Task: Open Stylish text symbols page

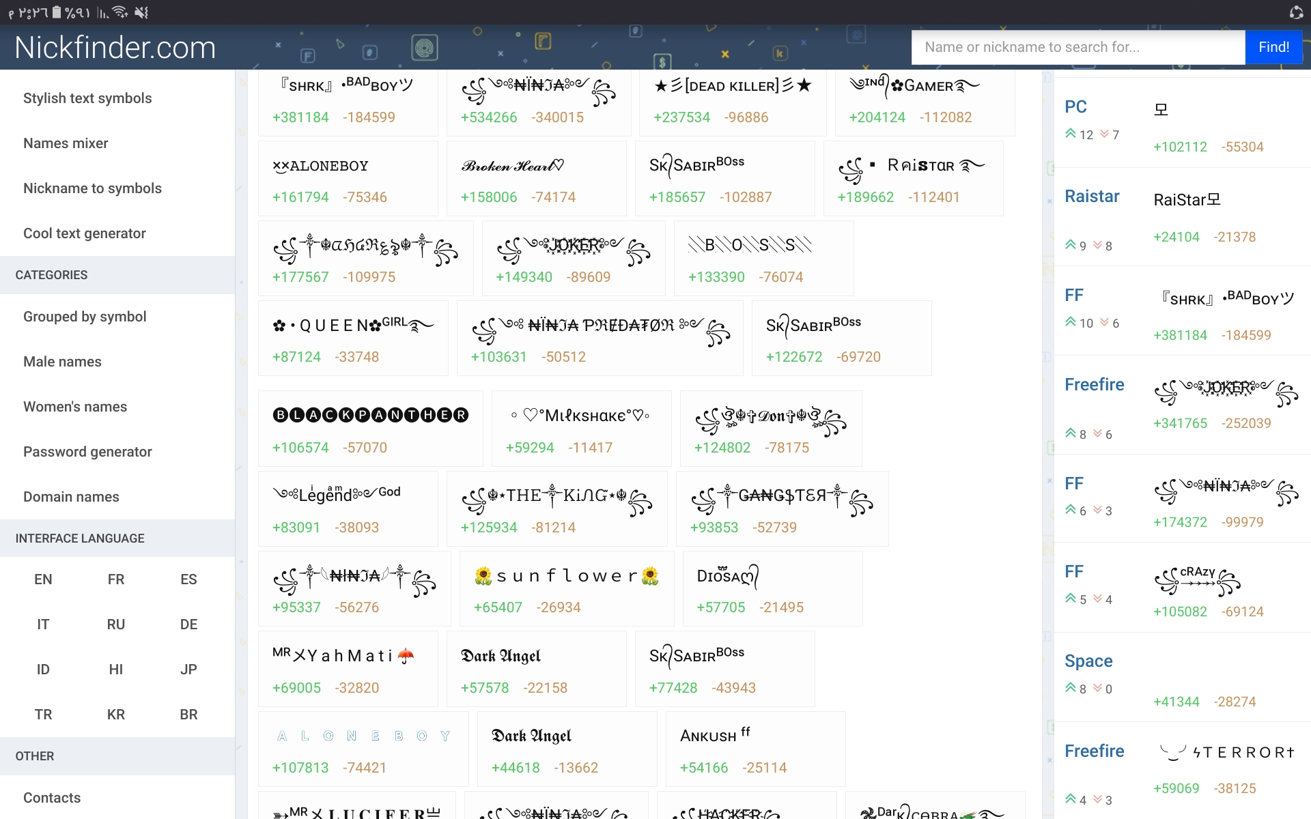Action: coord(87,98)
